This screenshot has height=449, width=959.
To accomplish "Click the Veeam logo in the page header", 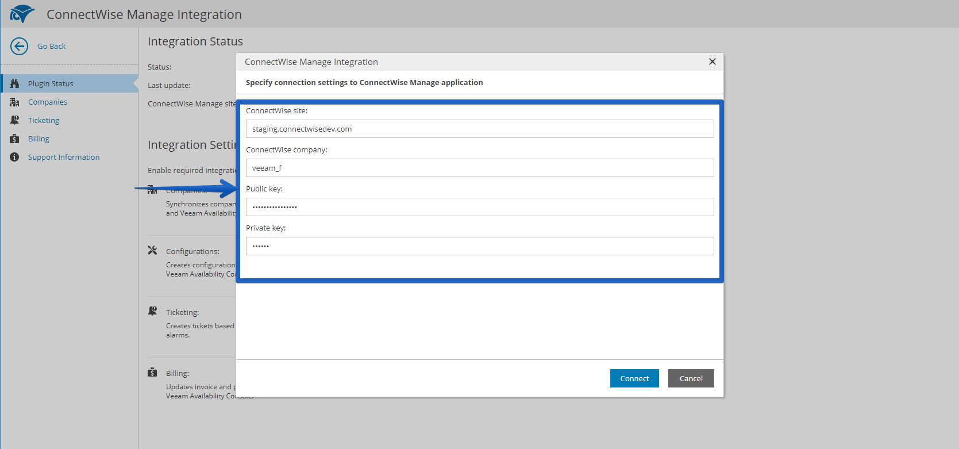I will [22, 14].
